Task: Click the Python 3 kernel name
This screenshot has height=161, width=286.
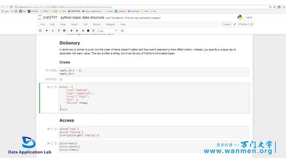Action: (244, 24)
